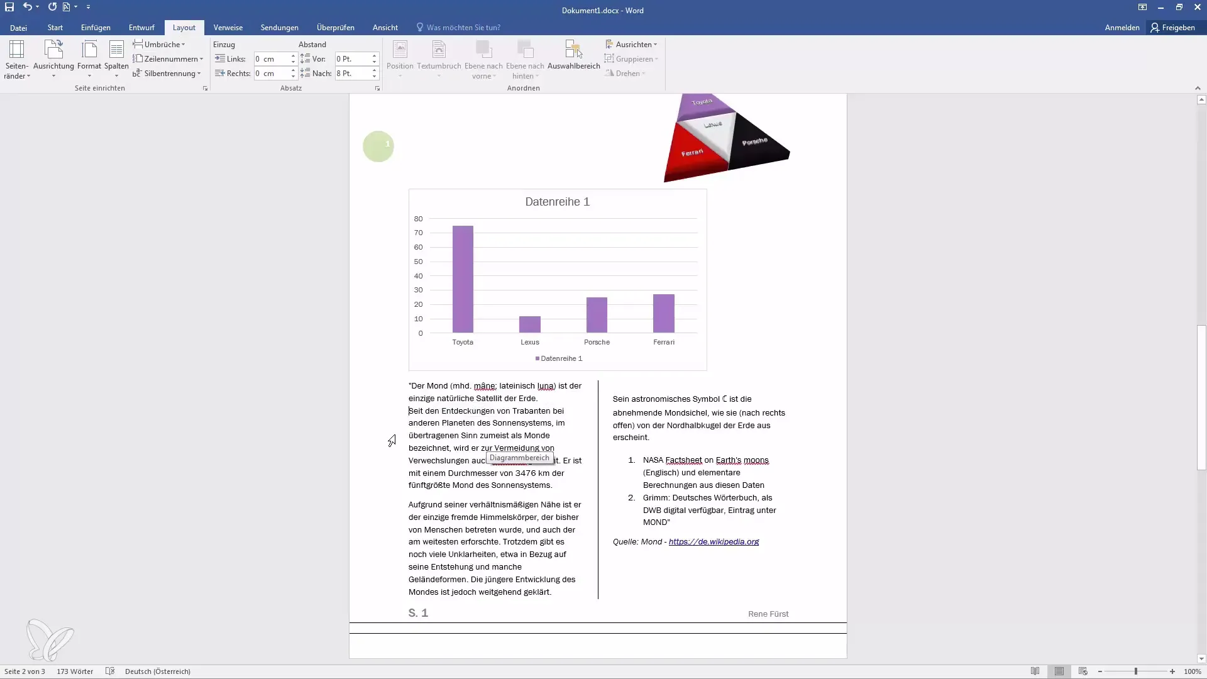This screenshot has height=679, width=1207.
Task: Click Deutsch (Österreich) language indicator
Action: [158, 671]
